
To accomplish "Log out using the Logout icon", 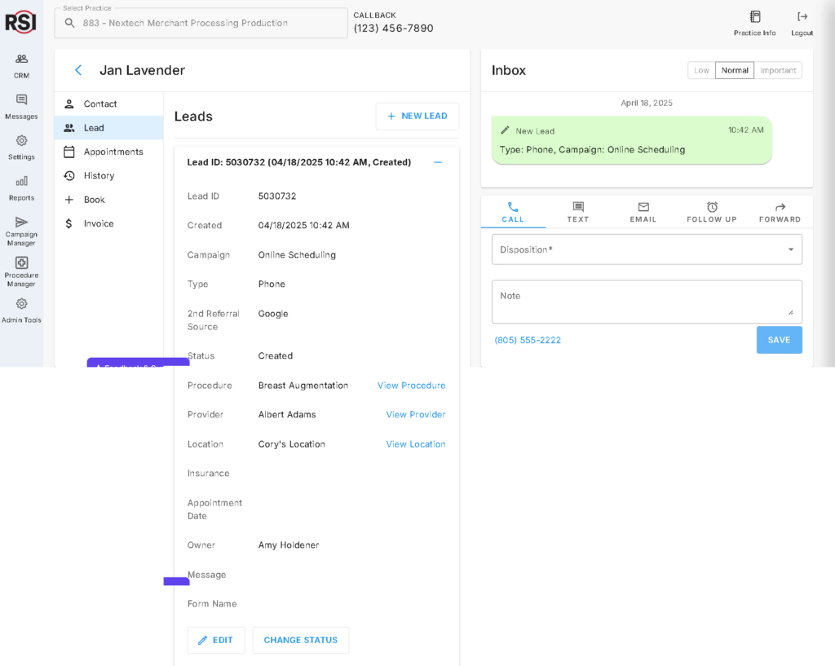I will tap(802, 24).
